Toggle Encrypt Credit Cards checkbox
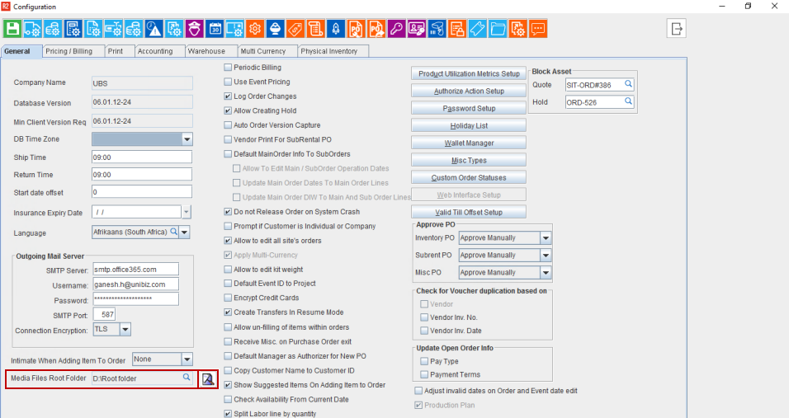Screen dimensions: 789x418 point(229,298)
